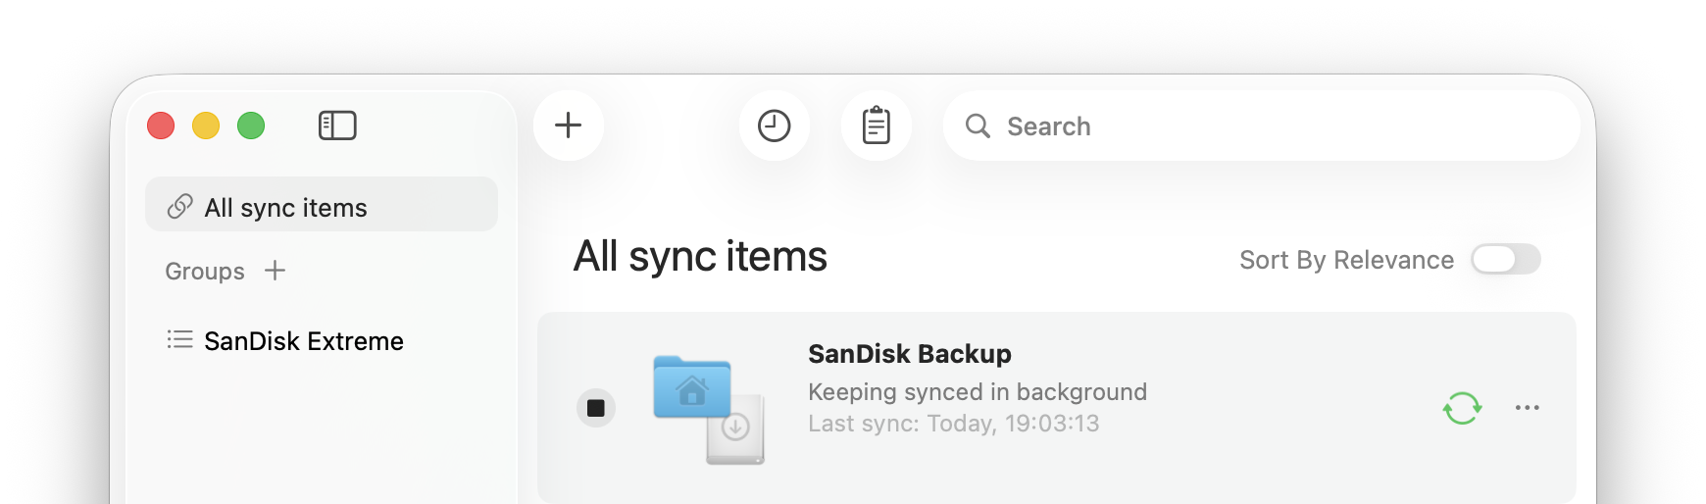Viewport: 1706px width, 504px height.
Task: Click the SanDisk Backup title
Action: click(909, 354)
